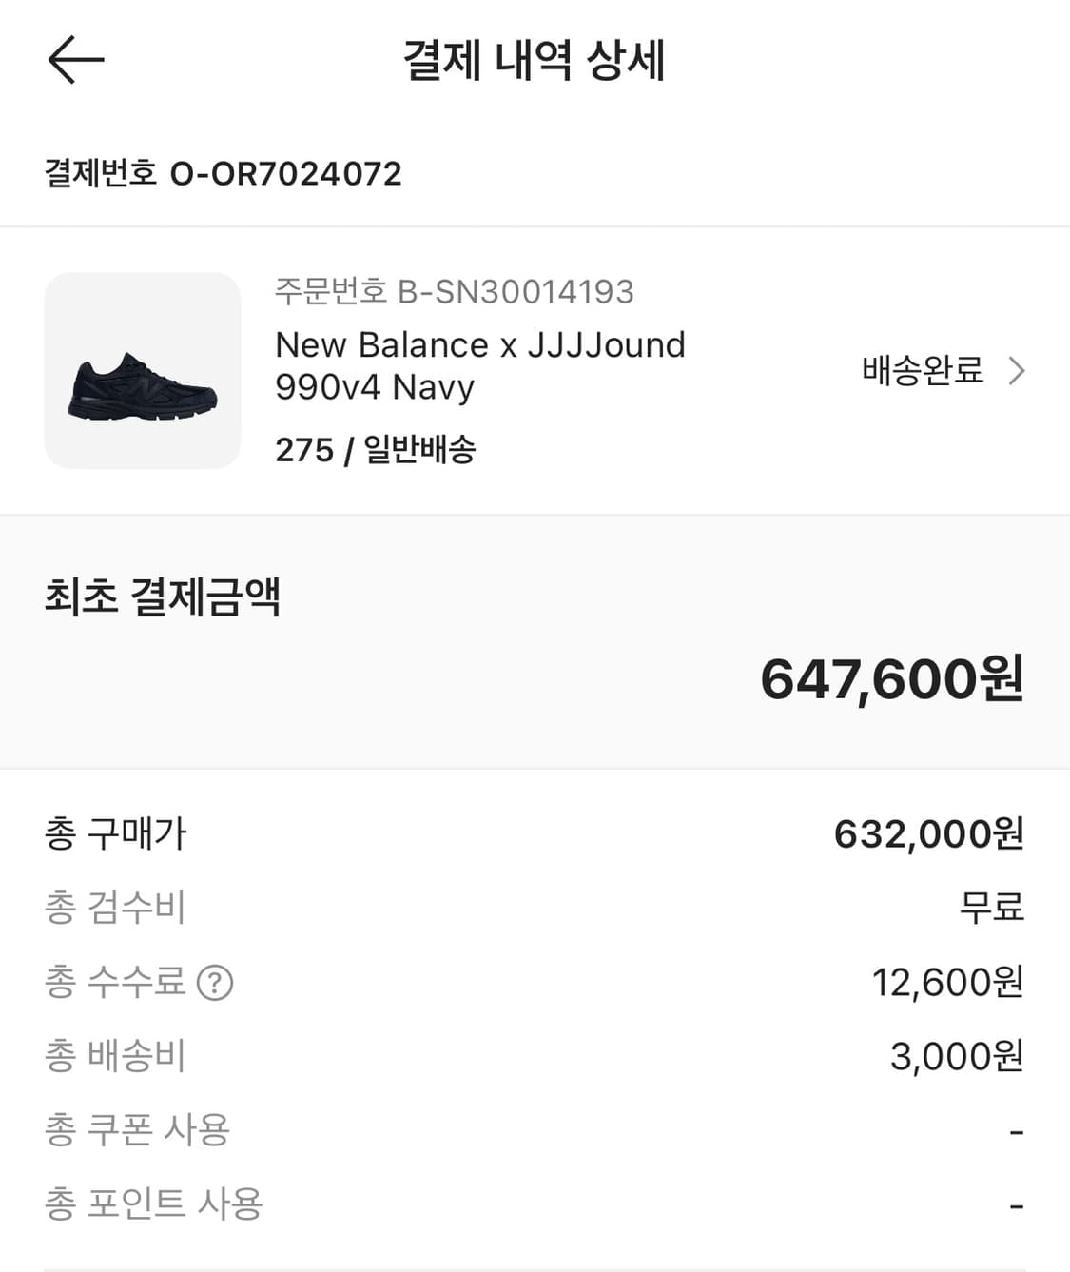The width and height of the screenshot is (1070, 1272).
Task: Tap the 12,600원 fee amount
Action: 947,982
